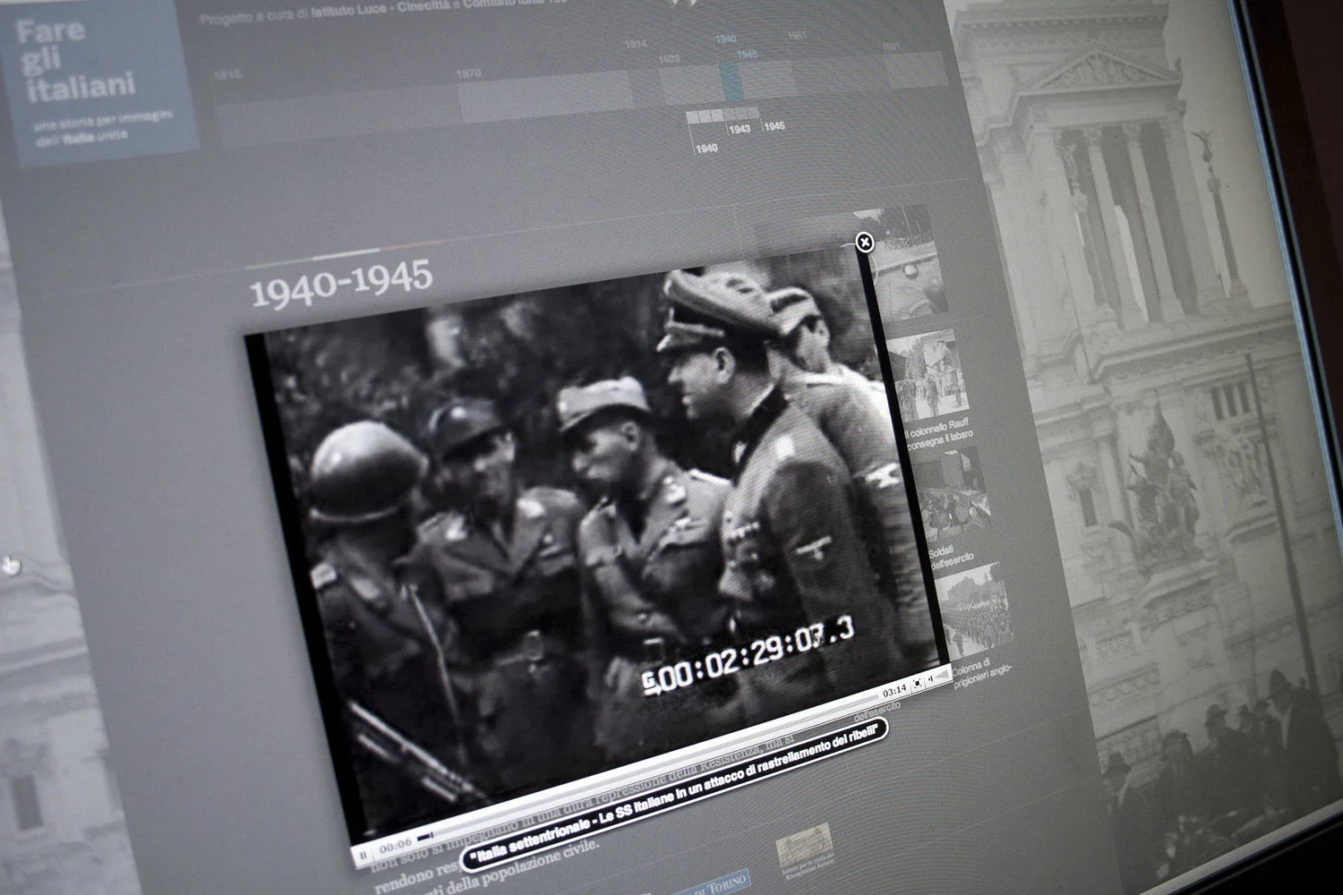
Task: Click the 00:06 elapsed time display
Action: (395, 846)
